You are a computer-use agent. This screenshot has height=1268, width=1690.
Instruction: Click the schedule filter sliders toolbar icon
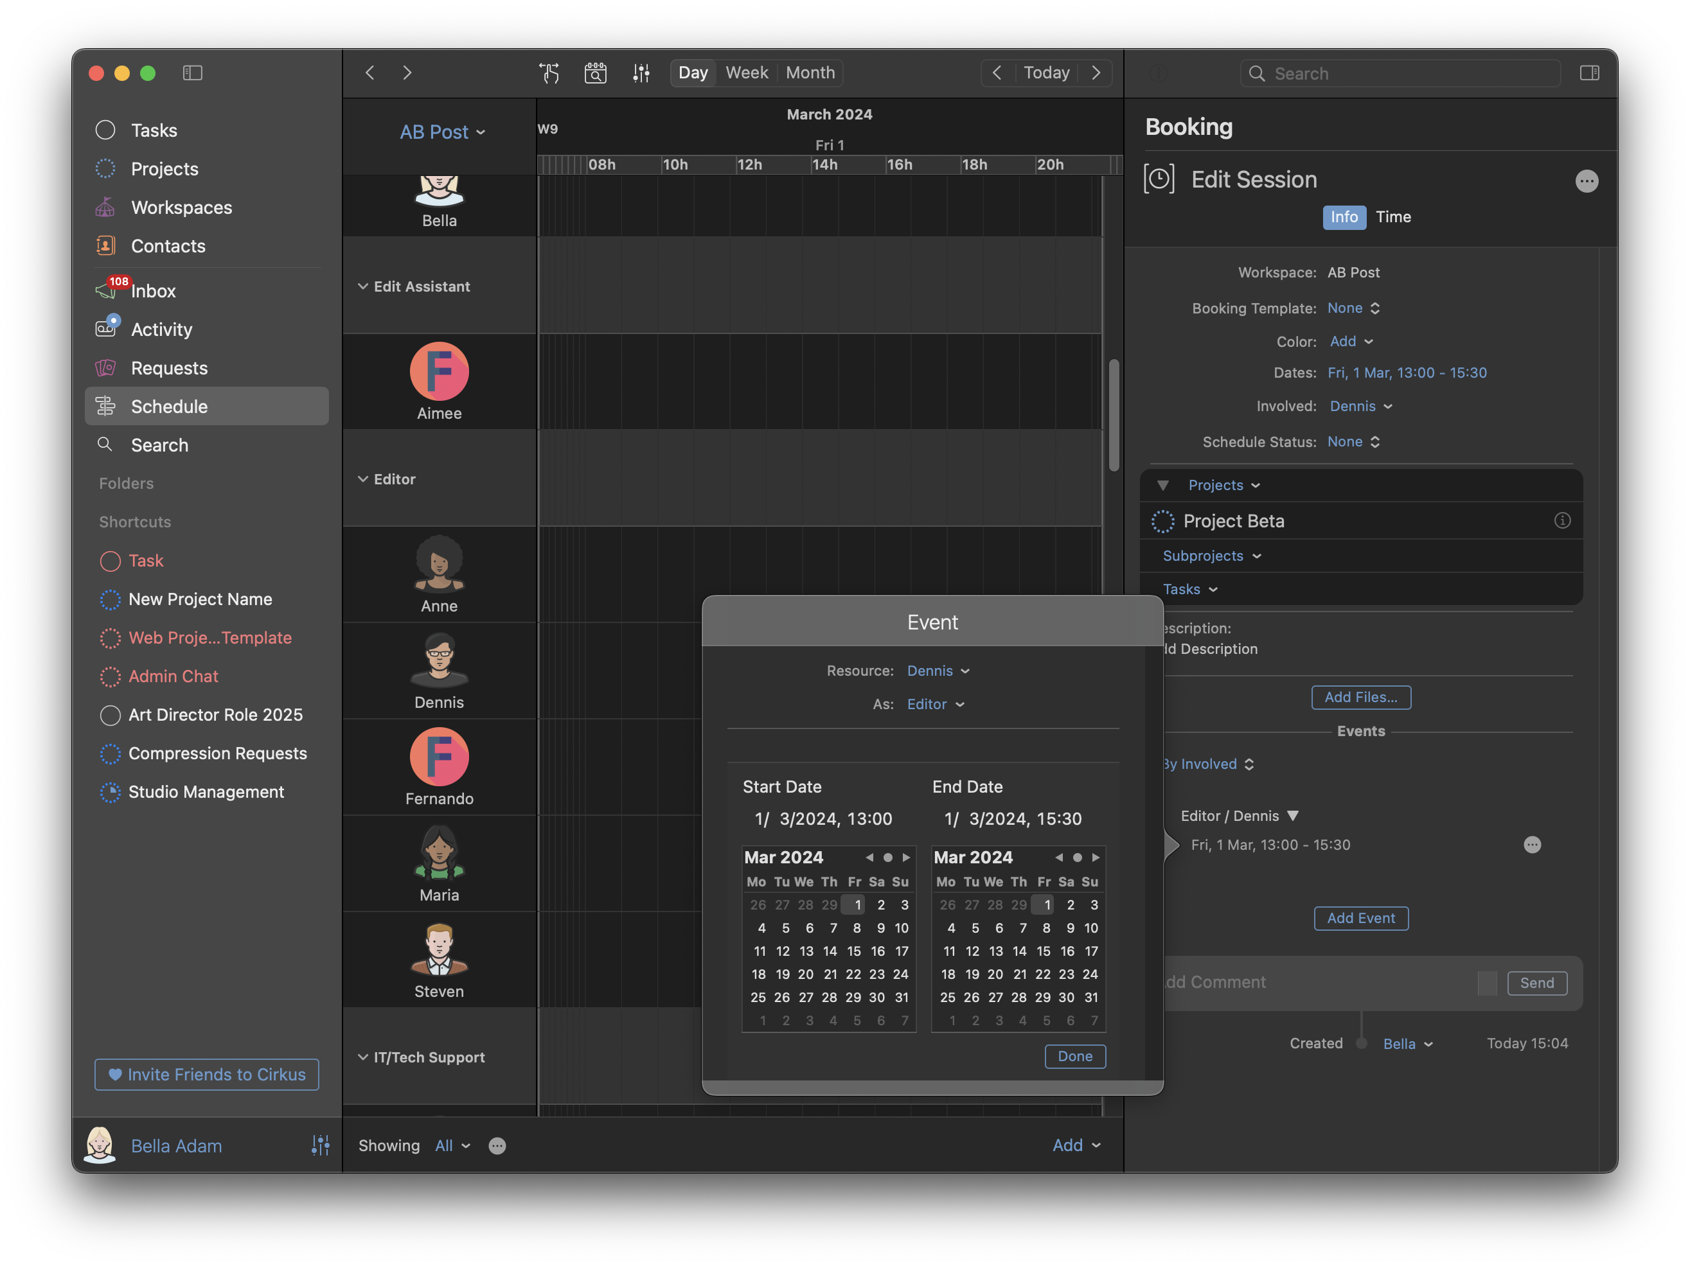click(641, 73)
